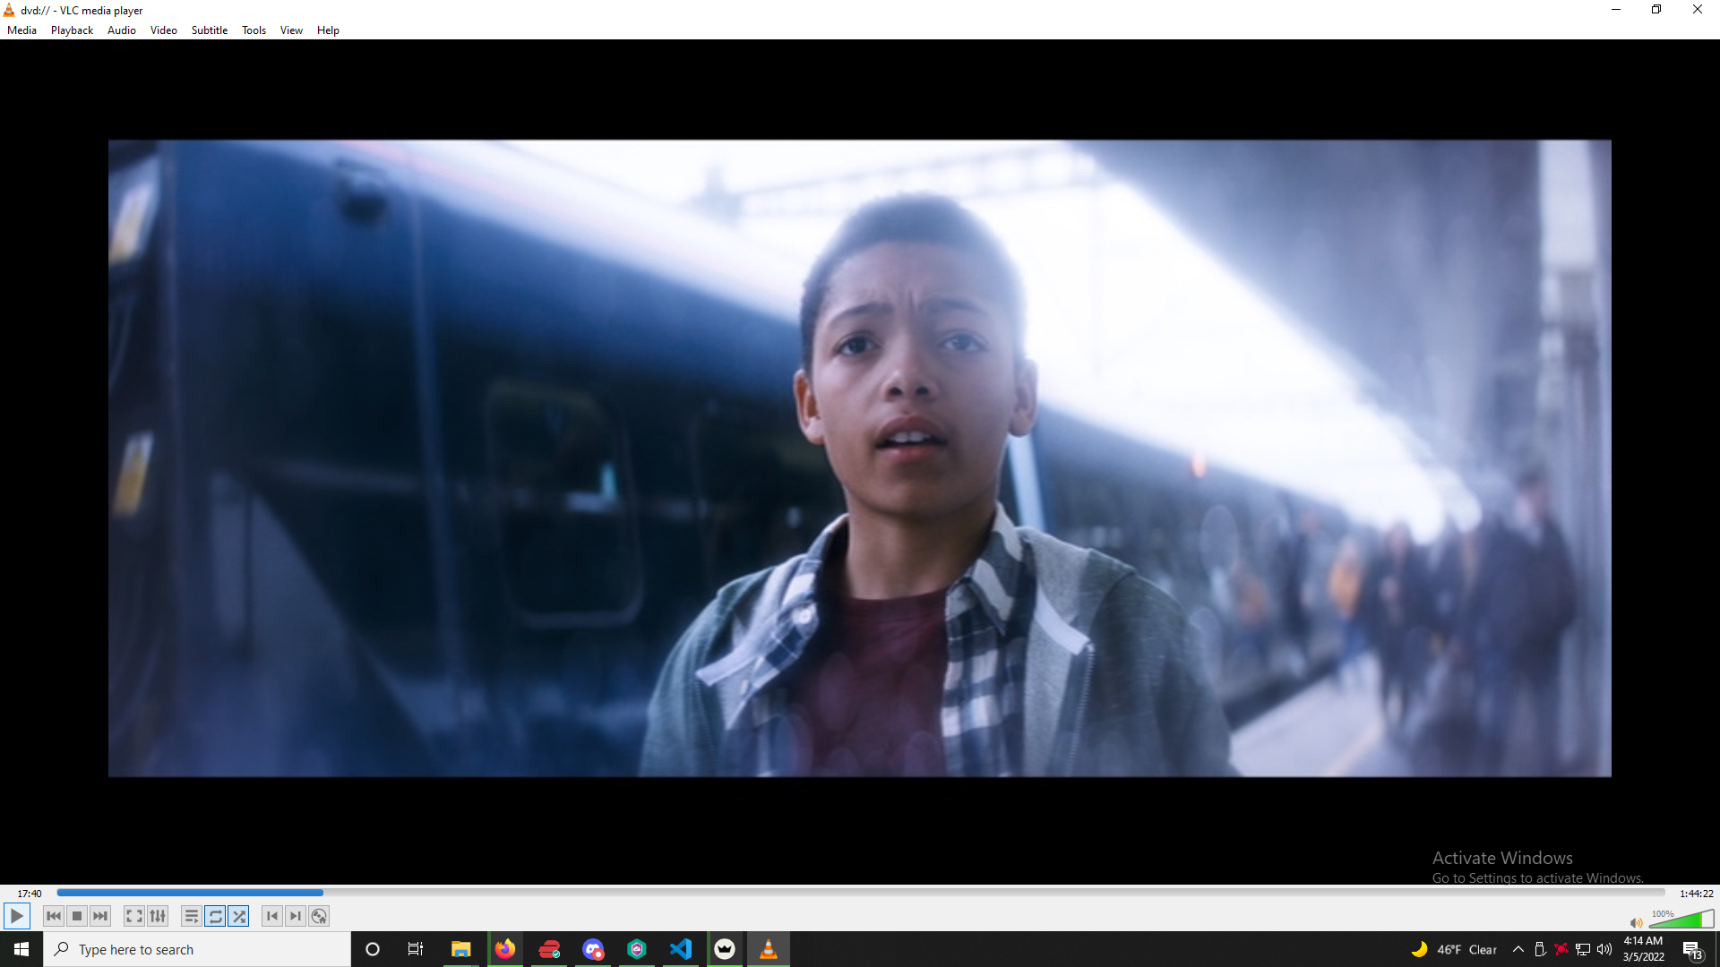Toggle the total time 1:44:22 display

(1696, 894)
